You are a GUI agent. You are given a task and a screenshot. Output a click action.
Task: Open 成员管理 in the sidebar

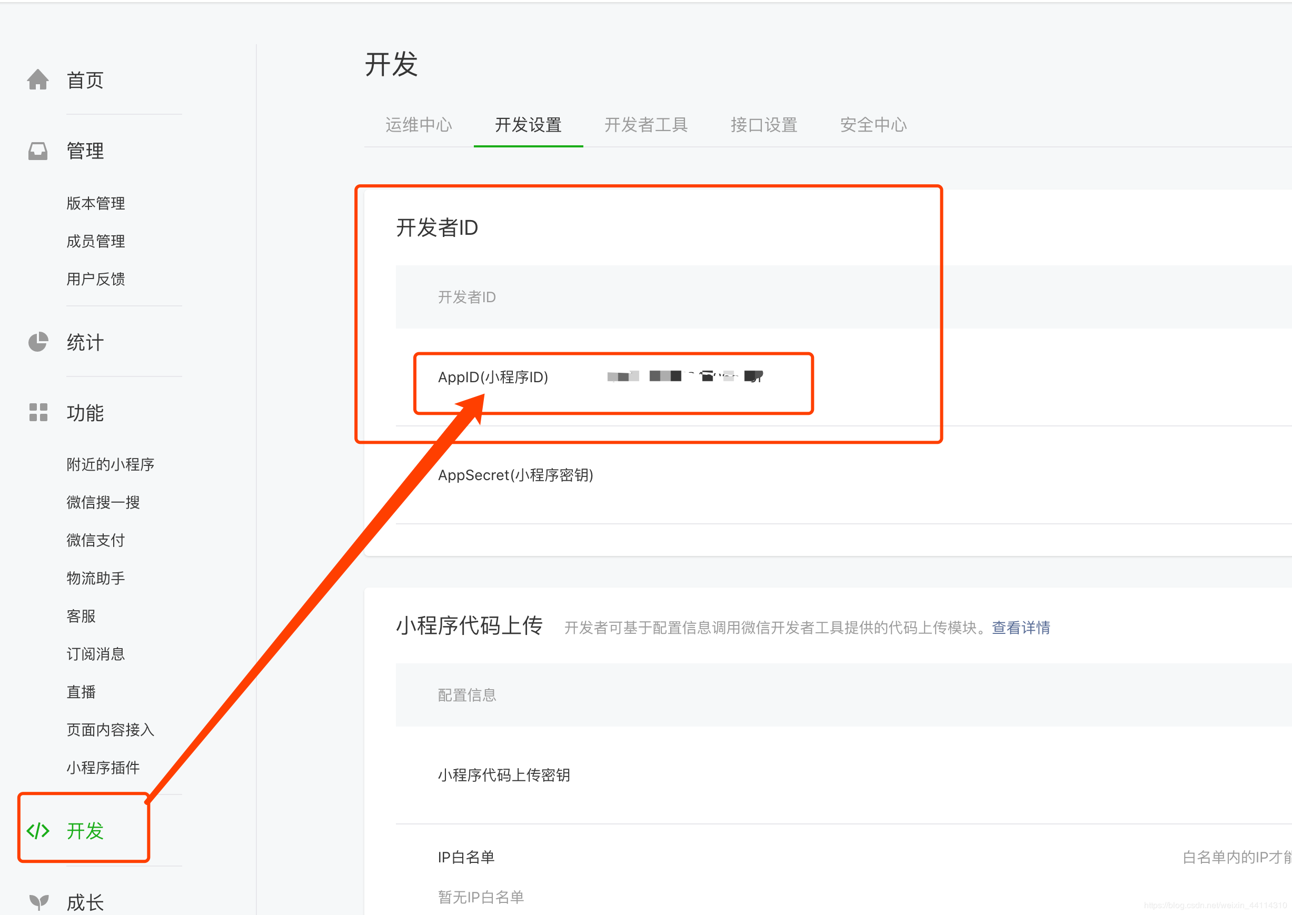96,241
